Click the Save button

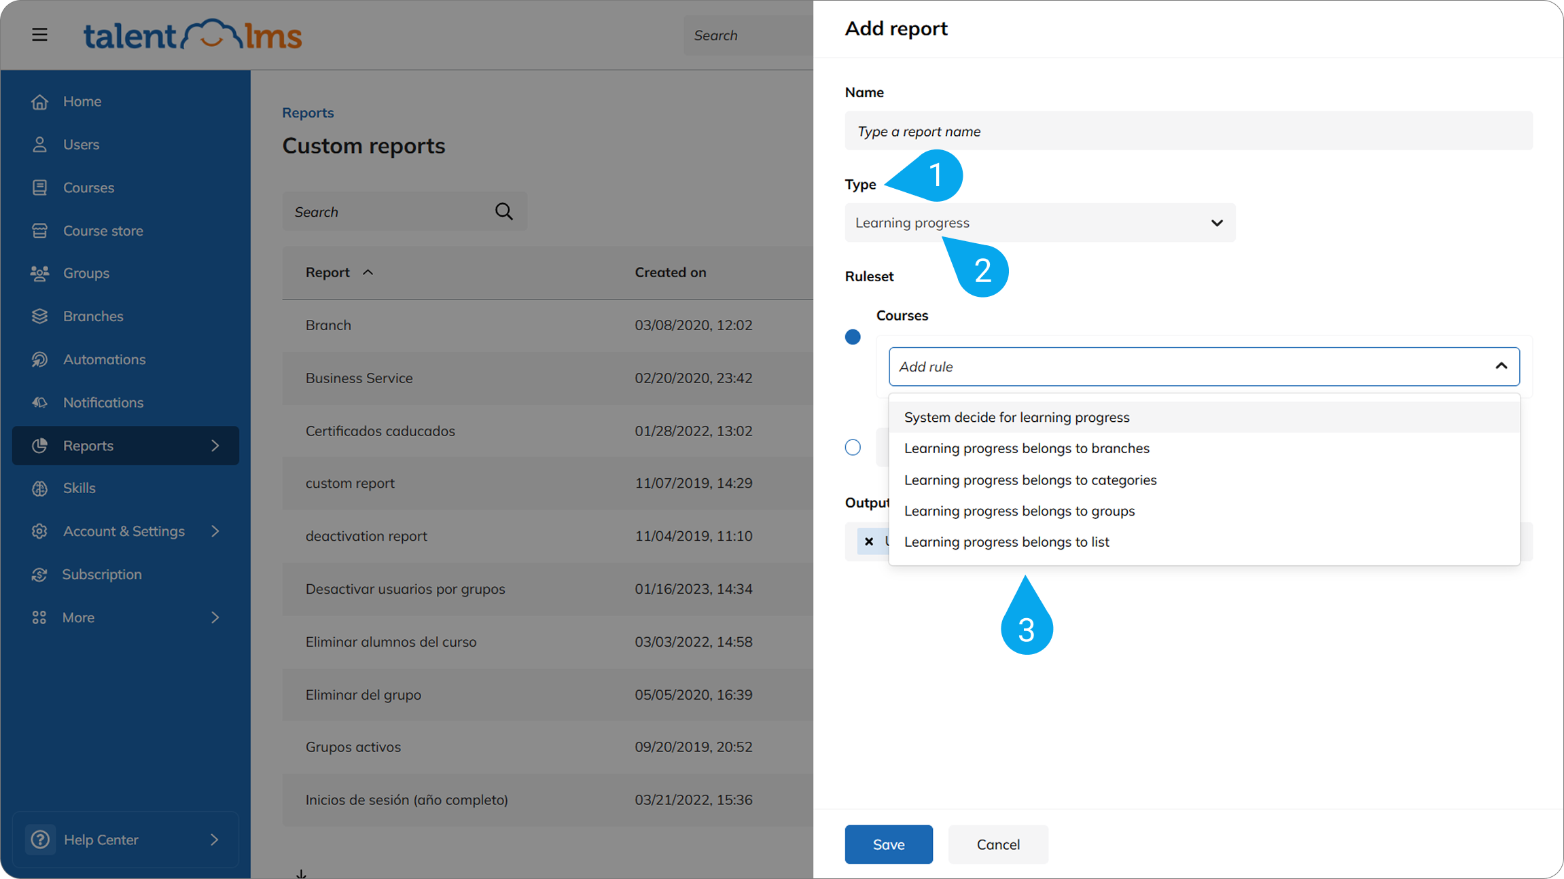tap(889, 844)
